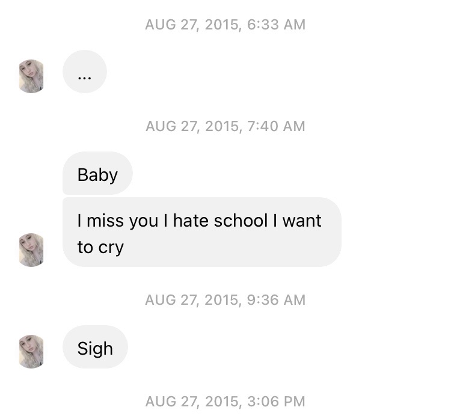The width and height of the screenshot is (451, 419).
Task: Click the word "want" in the long message
Action: [302, 221]
